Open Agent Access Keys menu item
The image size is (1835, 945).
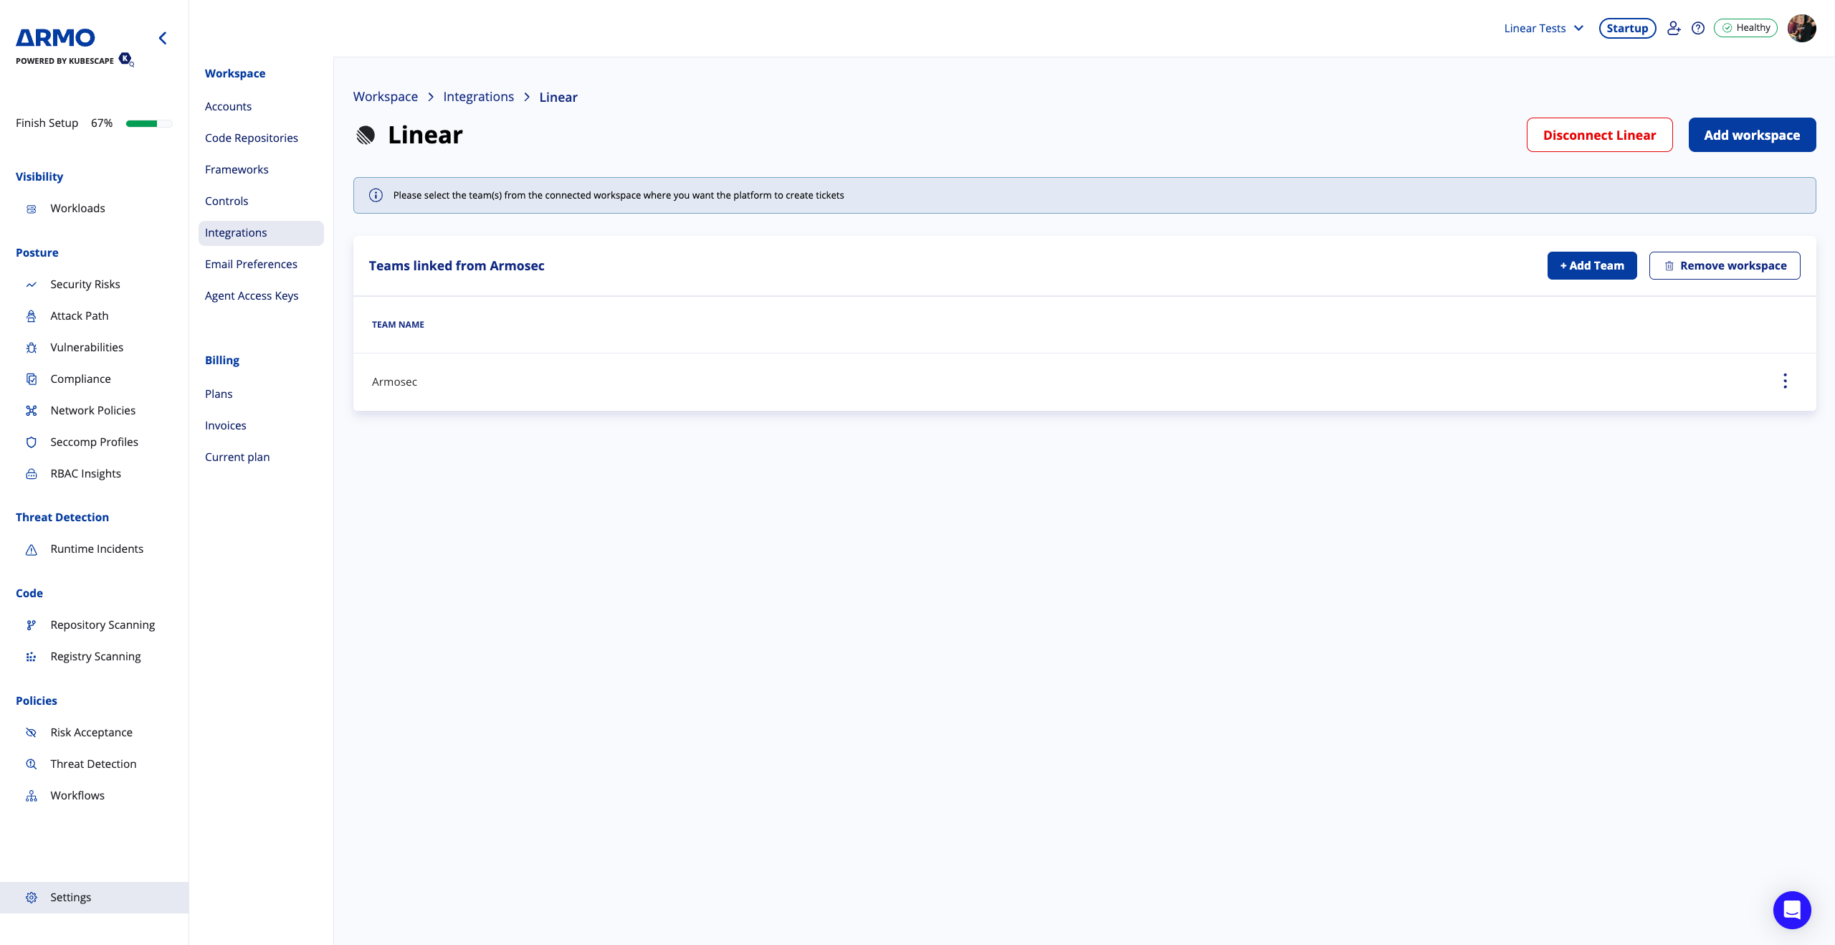(252, 296)
